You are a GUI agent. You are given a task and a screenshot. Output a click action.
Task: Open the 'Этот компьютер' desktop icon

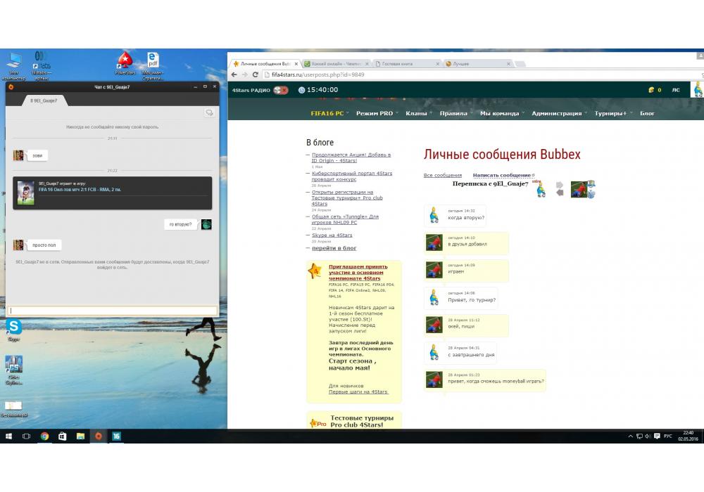click(x=14, y=65)
